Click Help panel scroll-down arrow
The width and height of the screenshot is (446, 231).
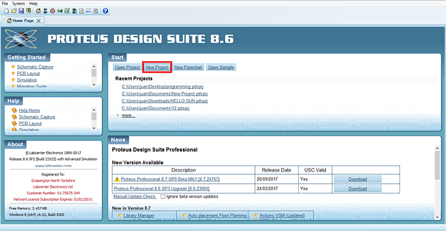coord(94,128)
